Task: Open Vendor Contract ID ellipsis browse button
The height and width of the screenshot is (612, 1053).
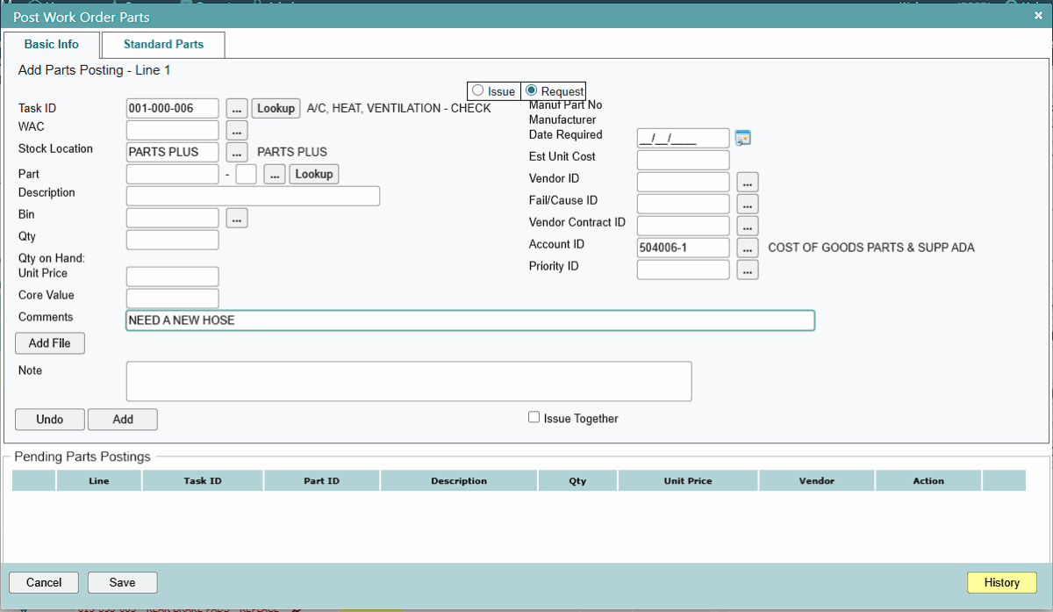Action: click(x=748, y=227)
